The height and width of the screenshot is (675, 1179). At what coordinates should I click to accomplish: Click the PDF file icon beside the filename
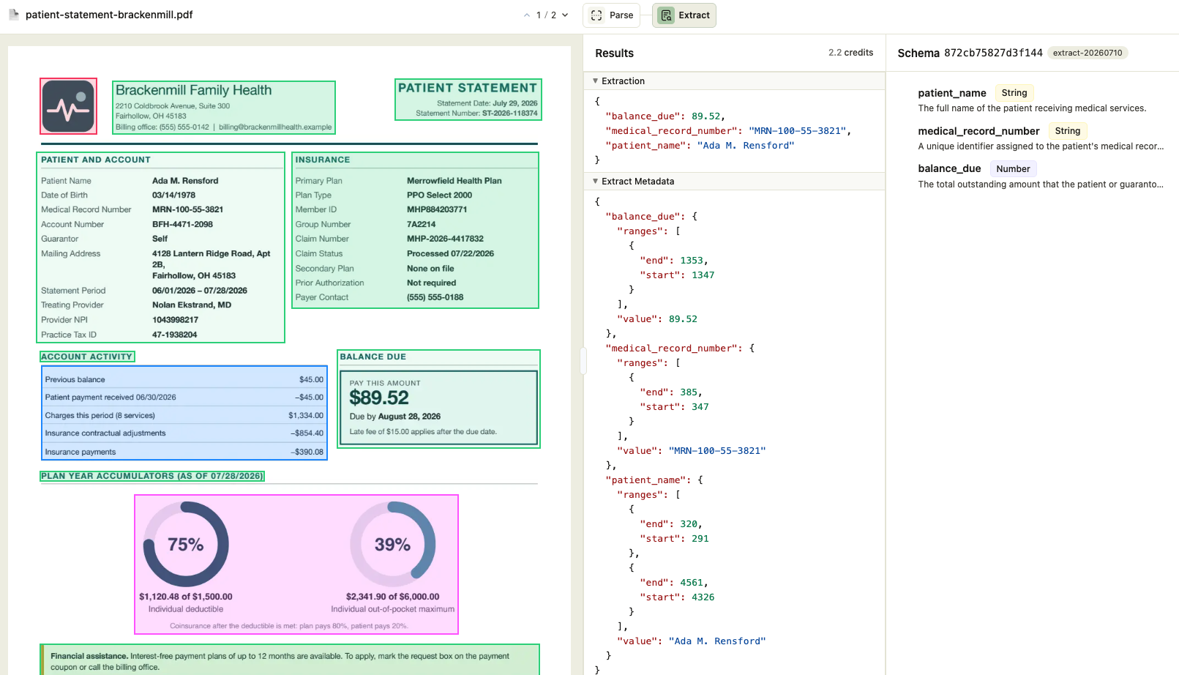(13, 15)
